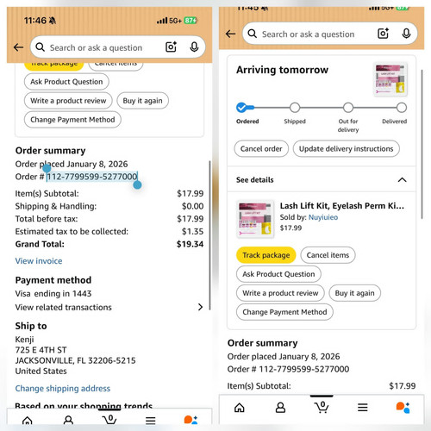Image resolution: width=431 pixels, height=431 pixels.
Task: Click Change shipping address link
Action: tap(63, 389)
